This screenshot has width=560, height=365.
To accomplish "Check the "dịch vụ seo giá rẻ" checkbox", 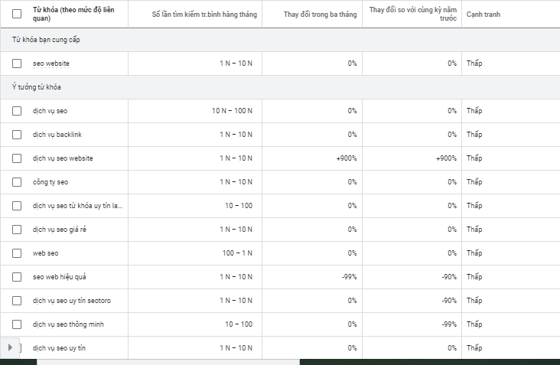I will coord(17,230).
